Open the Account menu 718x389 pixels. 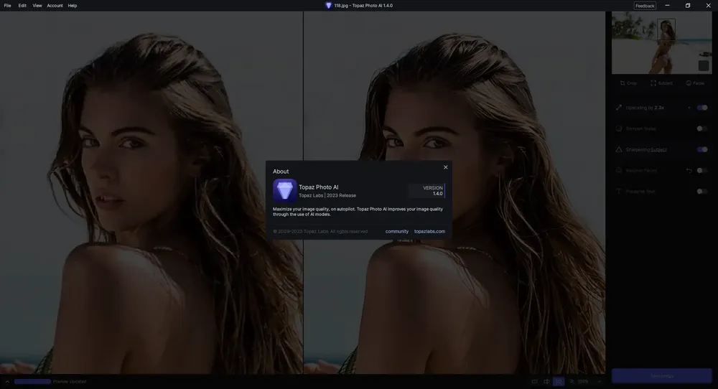coord(55,6)
